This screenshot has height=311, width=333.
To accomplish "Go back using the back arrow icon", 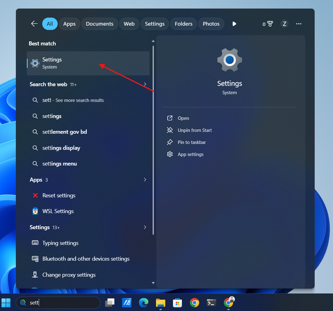I will click(34, 24).
